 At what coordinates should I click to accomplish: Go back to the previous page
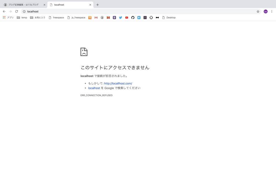[x=4, y=11]
